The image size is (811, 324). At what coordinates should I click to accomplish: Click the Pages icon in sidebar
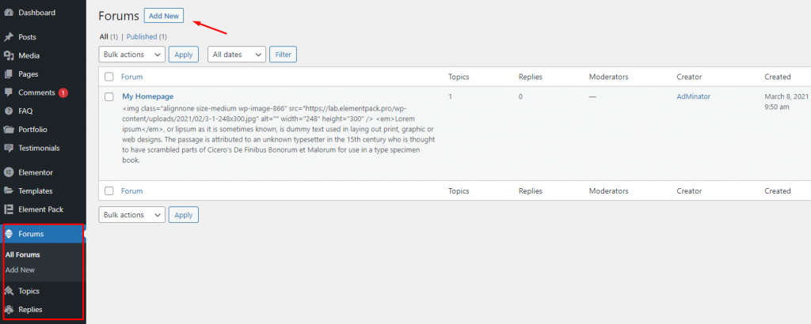click(x=8, y=74)
